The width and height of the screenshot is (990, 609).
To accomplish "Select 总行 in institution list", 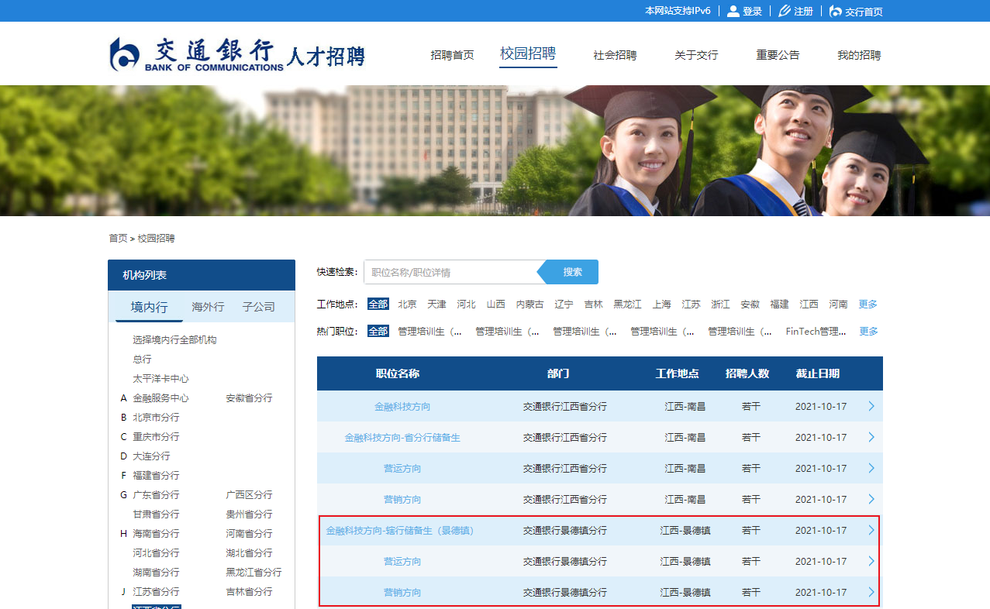I will (142, 360).
